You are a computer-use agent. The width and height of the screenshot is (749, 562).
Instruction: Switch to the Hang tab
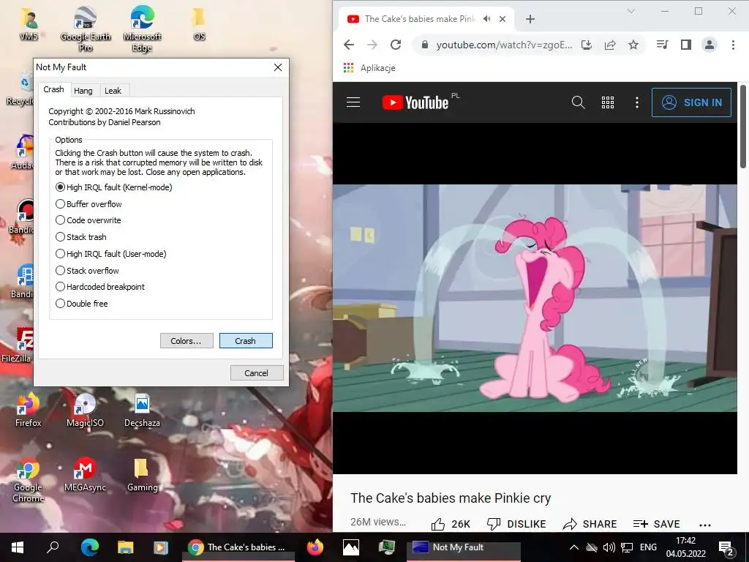tap(83, 90)
